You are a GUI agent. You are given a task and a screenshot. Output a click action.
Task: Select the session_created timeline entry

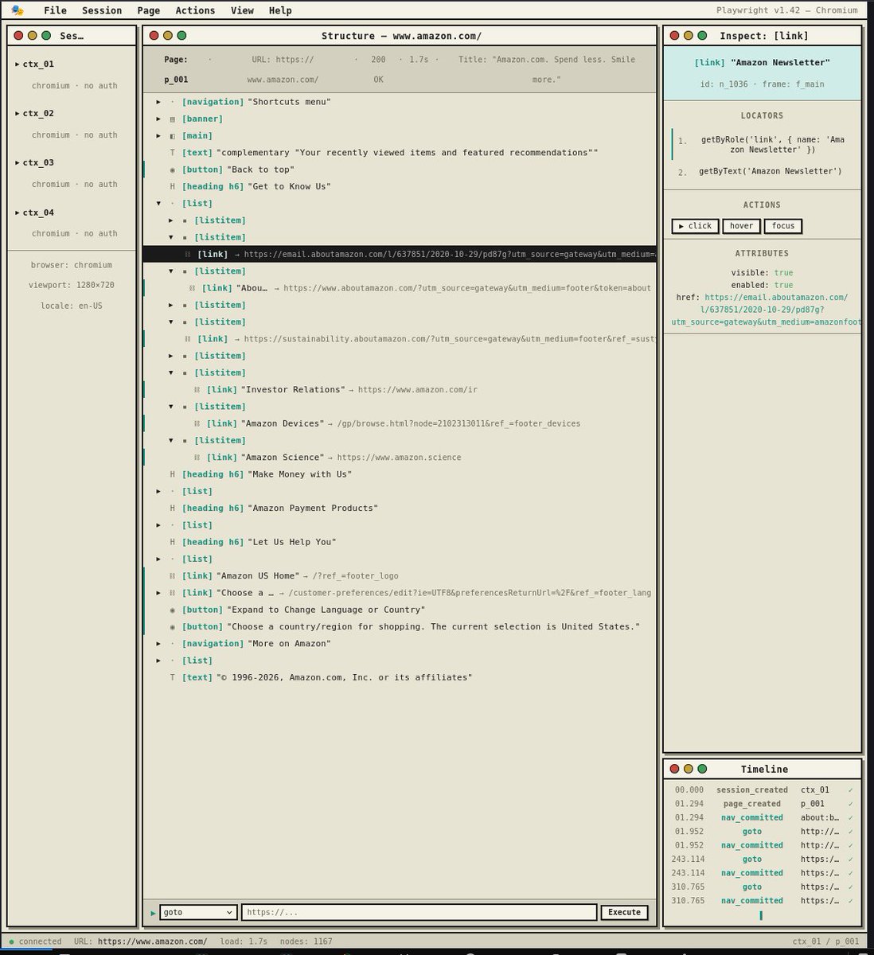pos(762,790)
